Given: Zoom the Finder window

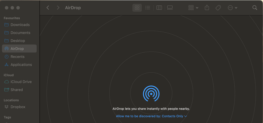Looking at the screenshot, I should coord(18,8).
